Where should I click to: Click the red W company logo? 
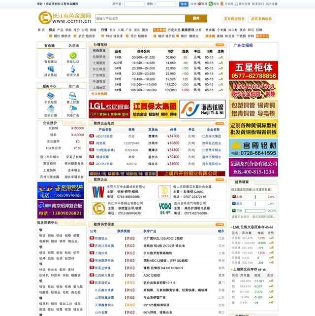(x=98, y=192)
